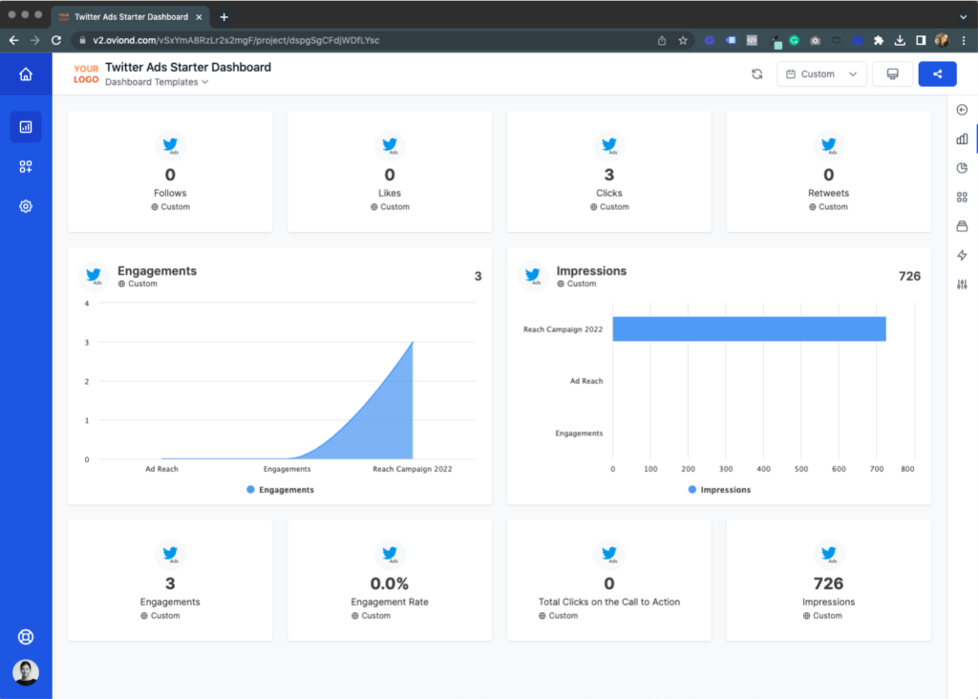978x699 pixels.
Task: Collapse the right panel with arrow icon
Action: 963,110
